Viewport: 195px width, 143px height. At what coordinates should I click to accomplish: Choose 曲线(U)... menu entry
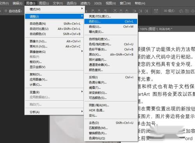111,27
